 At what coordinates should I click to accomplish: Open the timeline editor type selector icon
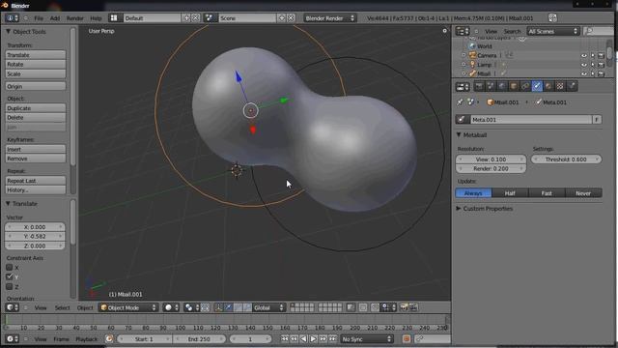(13, 339)
